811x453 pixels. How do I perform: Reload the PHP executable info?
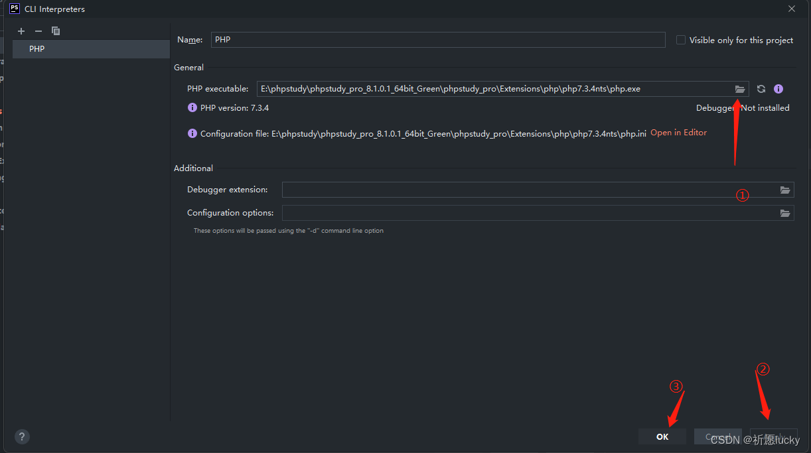[x=761, y=89]
